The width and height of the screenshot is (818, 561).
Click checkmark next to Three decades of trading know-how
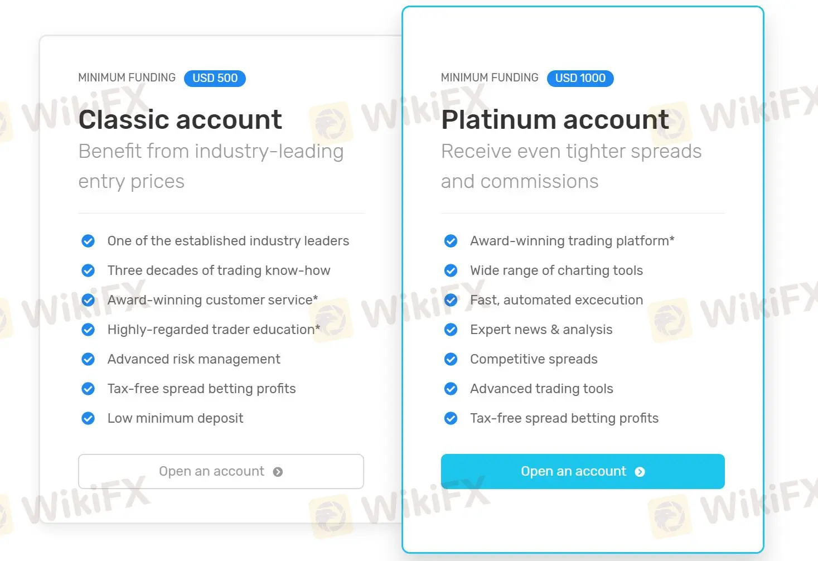88,270
